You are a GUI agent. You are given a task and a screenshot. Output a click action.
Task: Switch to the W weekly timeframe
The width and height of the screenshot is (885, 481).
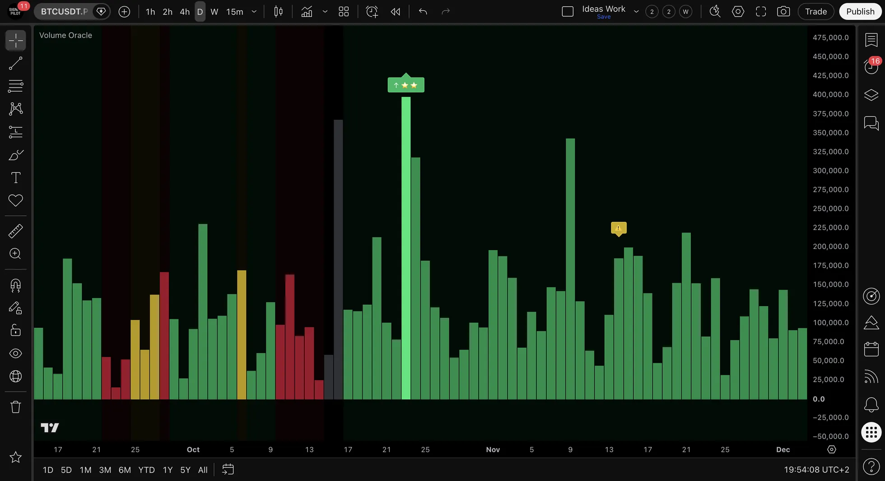click(214, 12)
